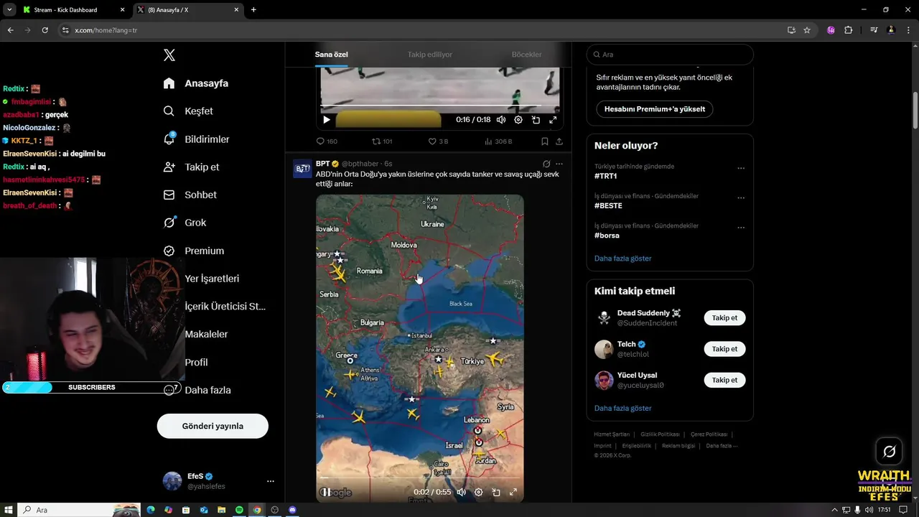Viewport: 919px width, 517px height.
Task: Open Keşfet search page
Action: pos(188,111)
